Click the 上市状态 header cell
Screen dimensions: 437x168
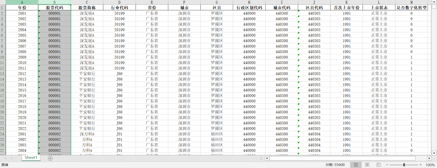[379, 8]
